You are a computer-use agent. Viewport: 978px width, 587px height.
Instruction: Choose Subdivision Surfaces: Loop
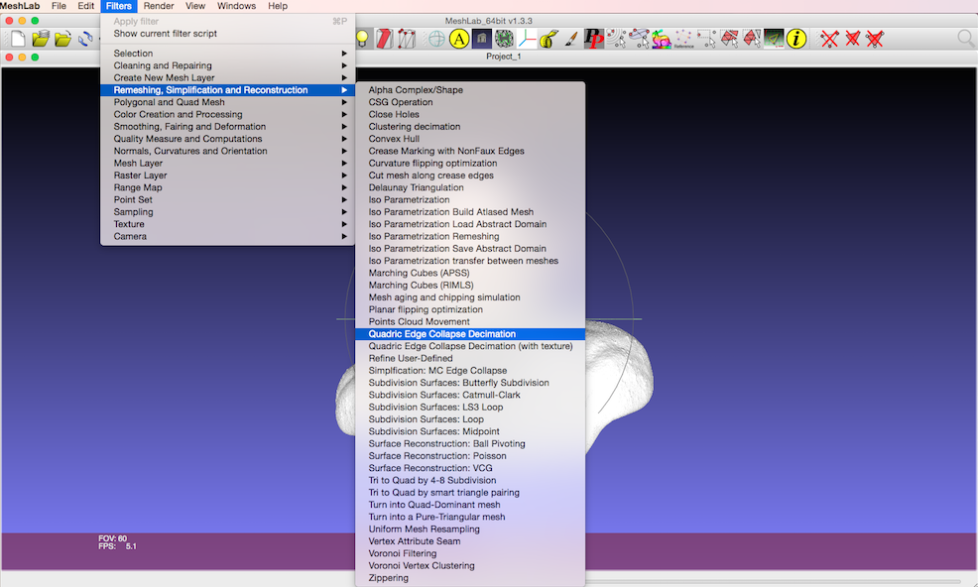pos(470,419)
